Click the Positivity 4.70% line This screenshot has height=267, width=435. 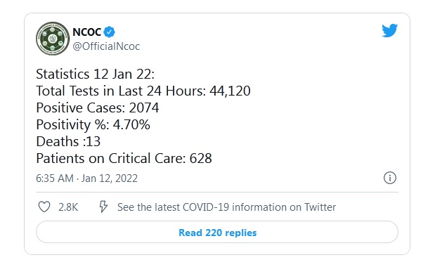(93, 125)
